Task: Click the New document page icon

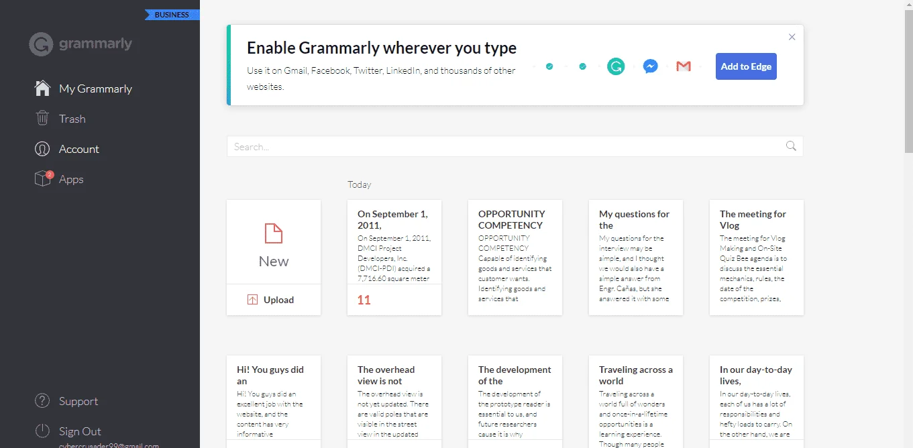Action: point(274,233)
